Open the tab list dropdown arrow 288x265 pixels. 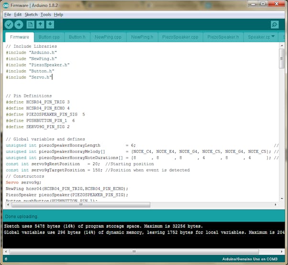point(273,36)
